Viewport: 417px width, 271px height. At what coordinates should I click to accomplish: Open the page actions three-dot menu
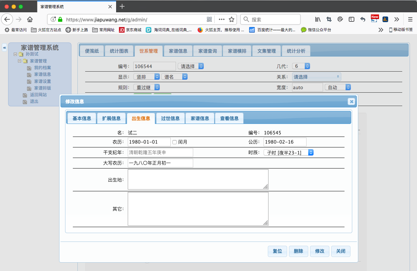pos(222,19)
